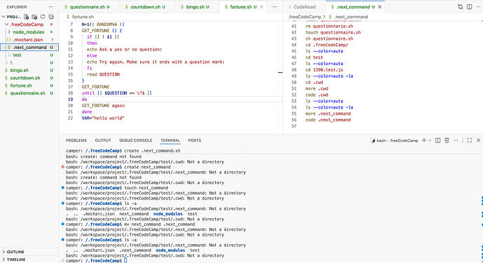Place cursor on line 19 'do'
Screen dimensions: 483x263
(85, 99)
